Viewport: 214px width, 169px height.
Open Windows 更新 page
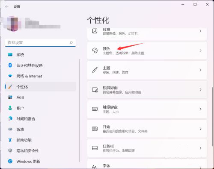[40, 161]
